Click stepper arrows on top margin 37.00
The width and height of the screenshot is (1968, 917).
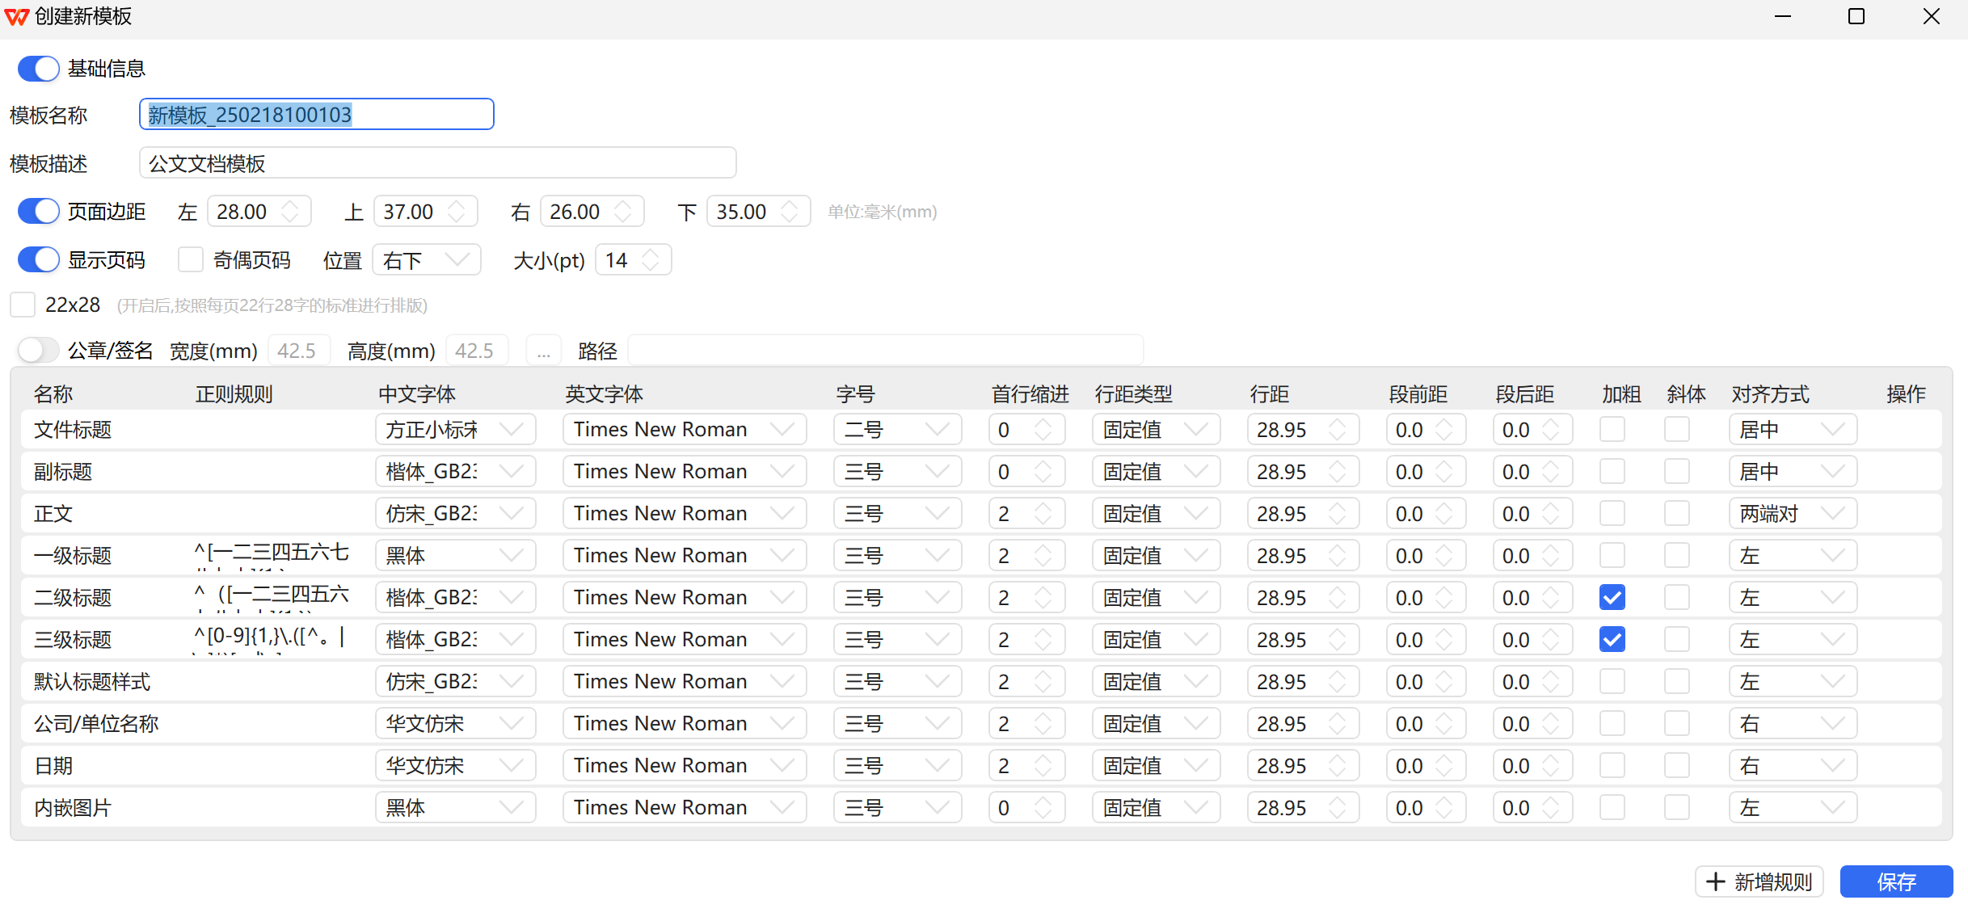coord(457,212)
